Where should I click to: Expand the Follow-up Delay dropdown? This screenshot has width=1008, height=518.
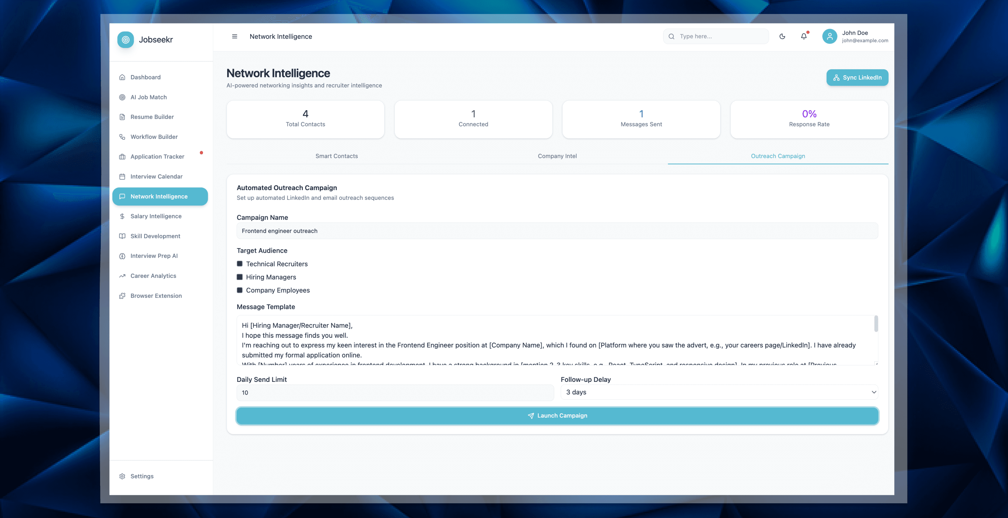tap(719, 392)
